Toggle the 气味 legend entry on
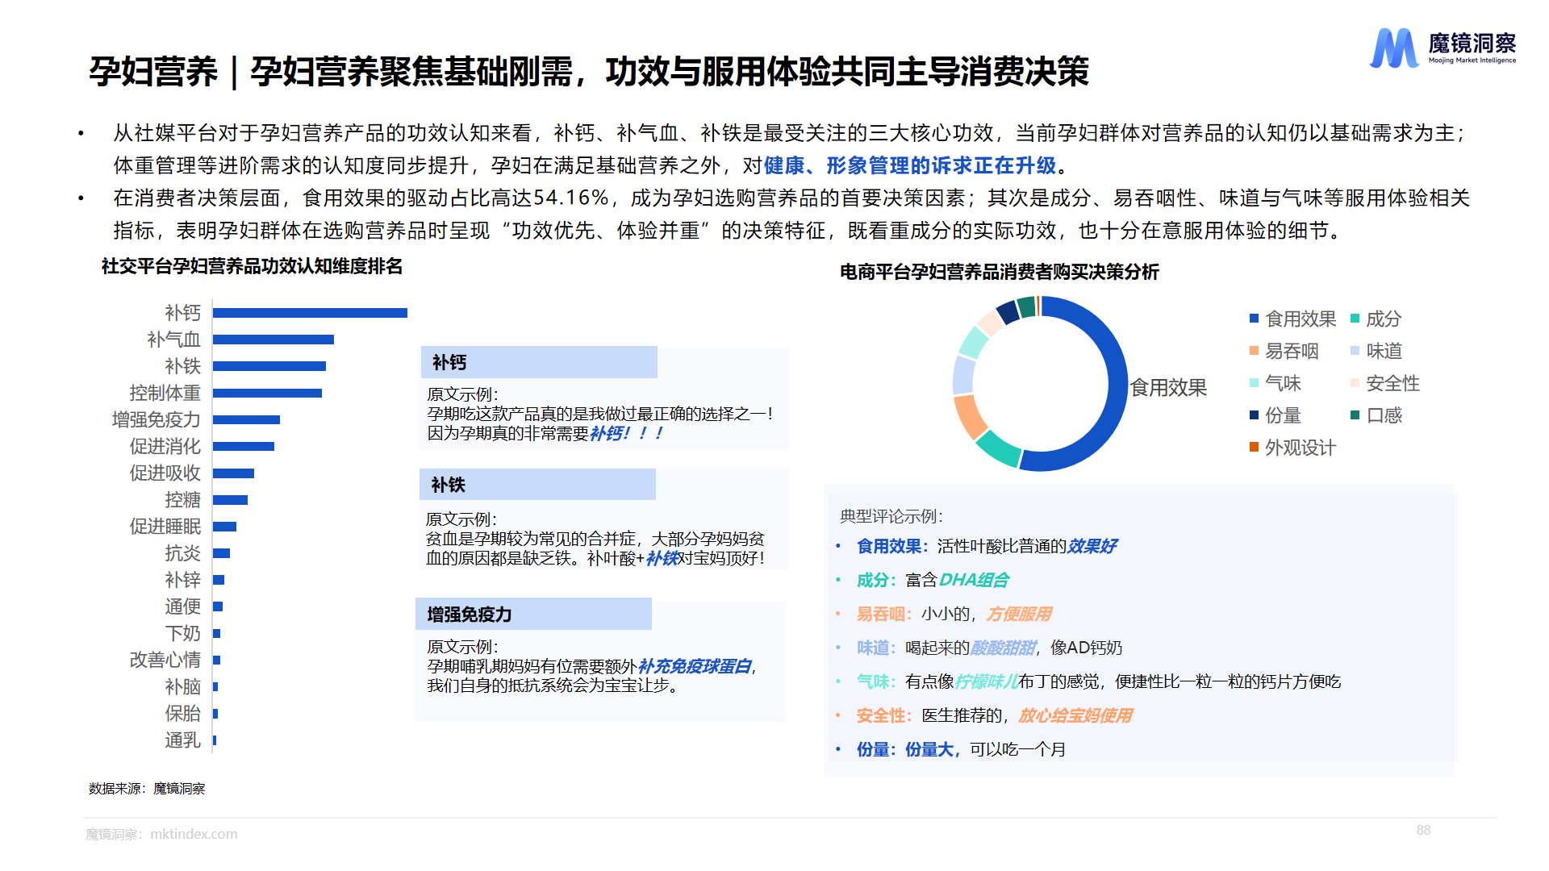Image resolution: width=1549 pixels, height=871 pixels. [x=1283, y=383]
